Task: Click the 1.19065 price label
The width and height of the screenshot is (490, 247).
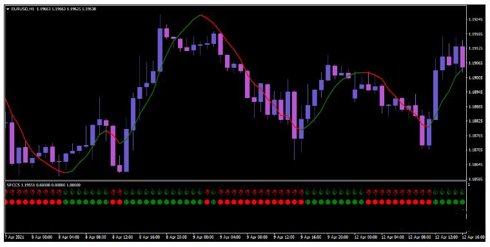Action: point(476,63)
